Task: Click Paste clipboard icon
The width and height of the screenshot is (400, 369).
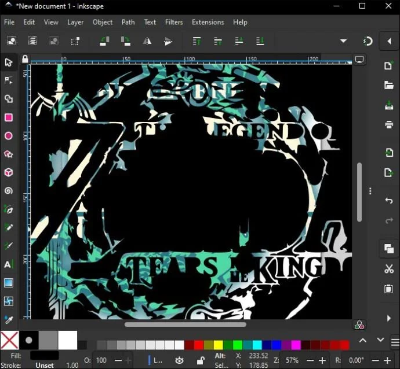Action: [x=388, y=289]
